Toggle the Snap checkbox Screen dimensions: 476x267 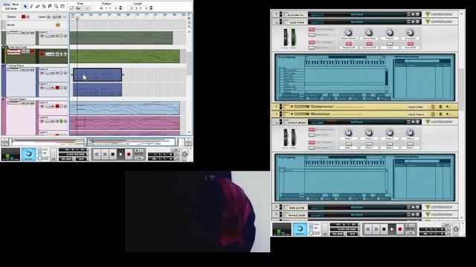click(x=72, y=8)
